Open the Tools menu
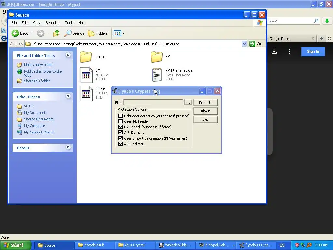The height and width of the screenshot is (250, 333). (69, 23)
